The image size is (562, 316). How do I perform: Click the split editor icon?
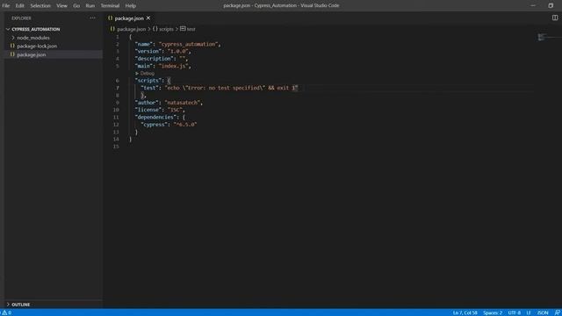coord(555,18)
